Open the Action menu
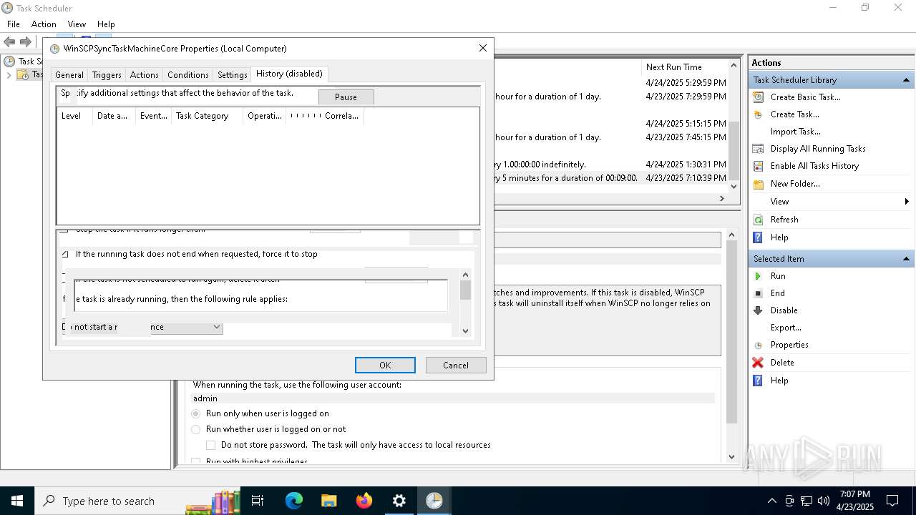916x515 pixels. click(x=44, y=24)
